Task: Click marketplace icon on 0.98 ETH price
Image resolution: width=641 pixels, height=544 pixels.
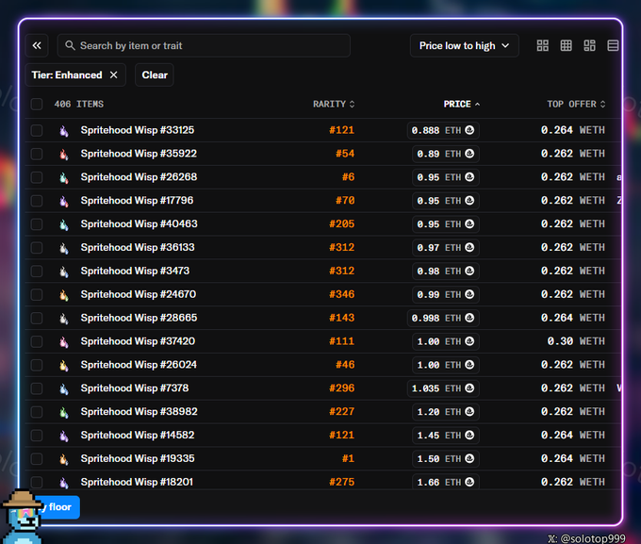Action: pyautogui.click(x=469, y=271)
